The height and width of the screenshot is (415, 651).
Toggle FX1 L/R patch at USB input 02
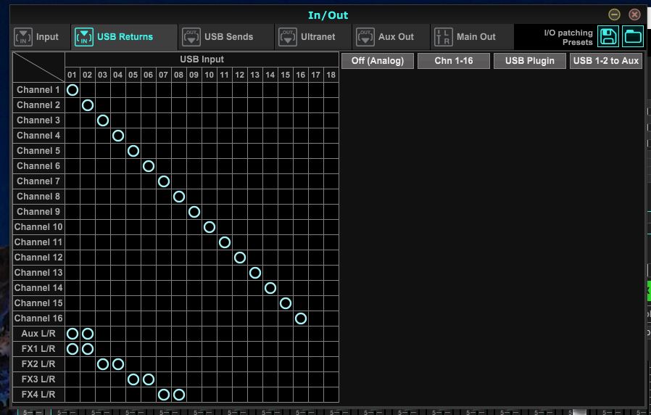(x=88, y=349)
